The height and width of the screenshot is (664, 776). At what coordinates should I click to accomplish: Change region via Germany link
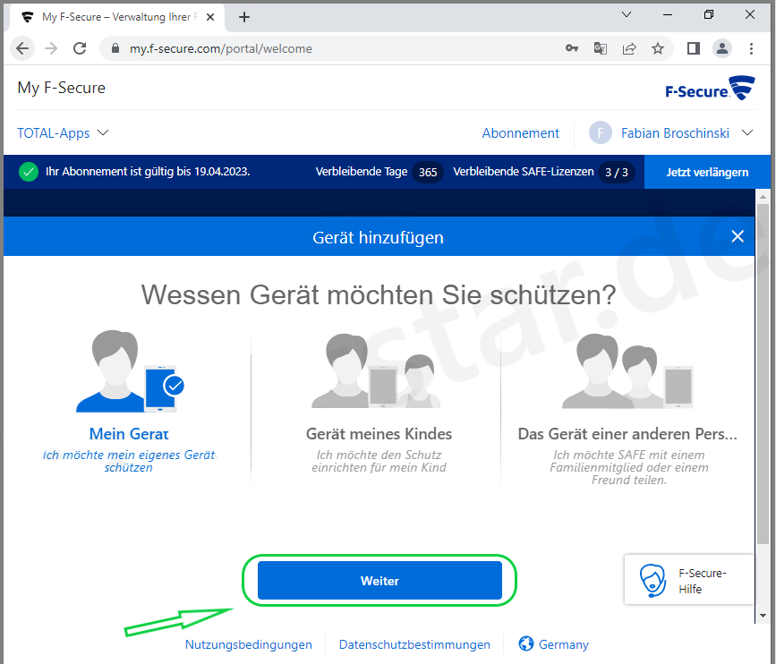(564, 644)
